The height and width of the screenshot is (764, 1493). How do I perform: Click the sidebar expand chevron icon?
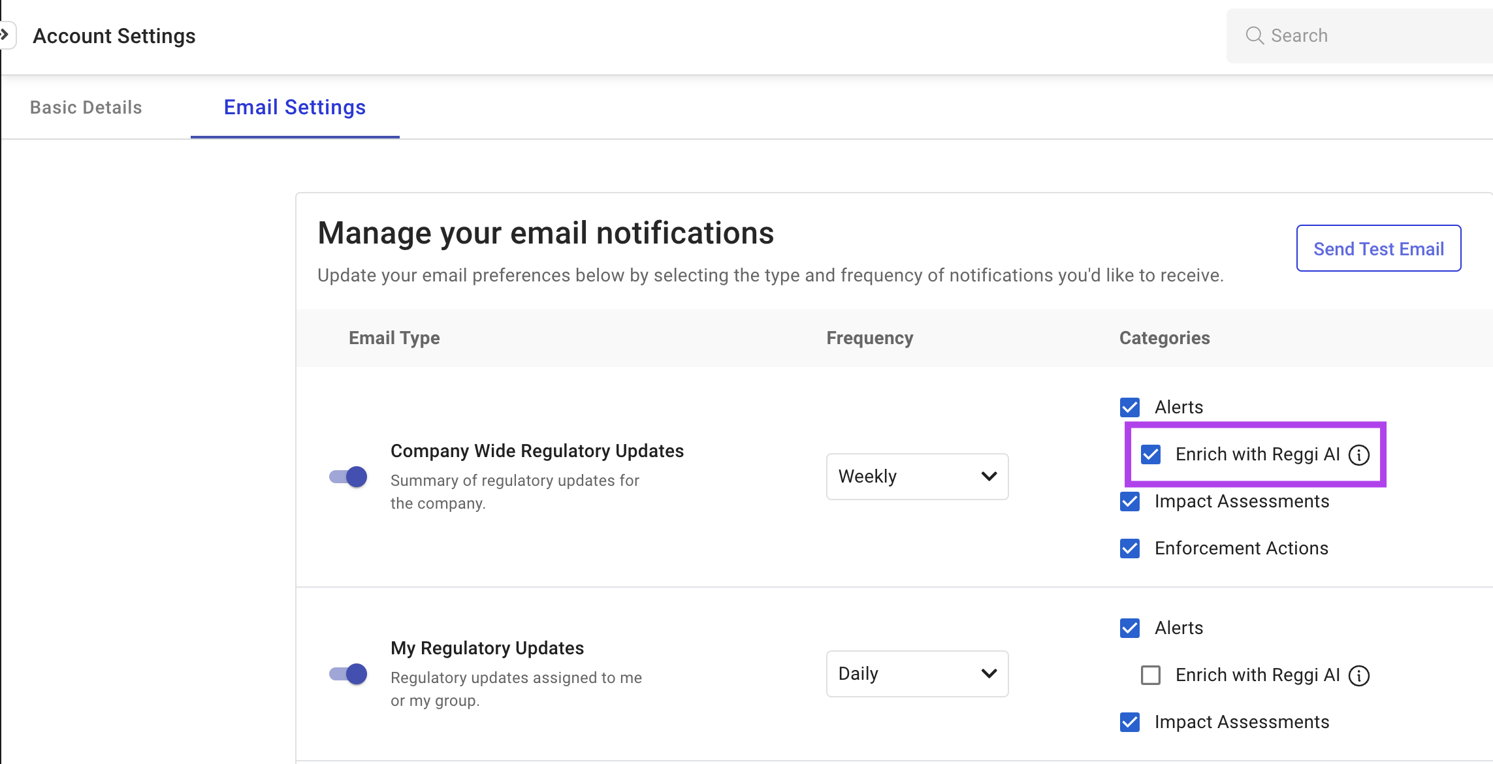point(5,34)
